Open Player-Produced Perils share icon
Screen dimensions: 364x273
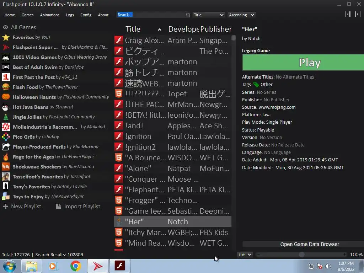(x=6, y=147)
